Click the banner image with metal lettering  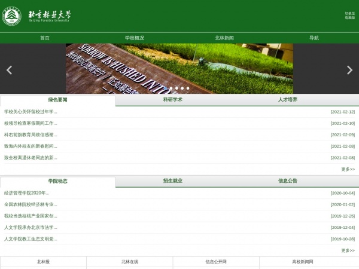click(x=180, y=68)
